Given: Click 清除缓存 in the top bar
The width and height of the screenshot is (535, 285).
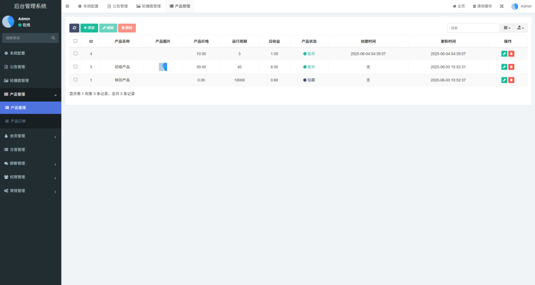Looking at the screenshot, I should click(x=482, y=6).
